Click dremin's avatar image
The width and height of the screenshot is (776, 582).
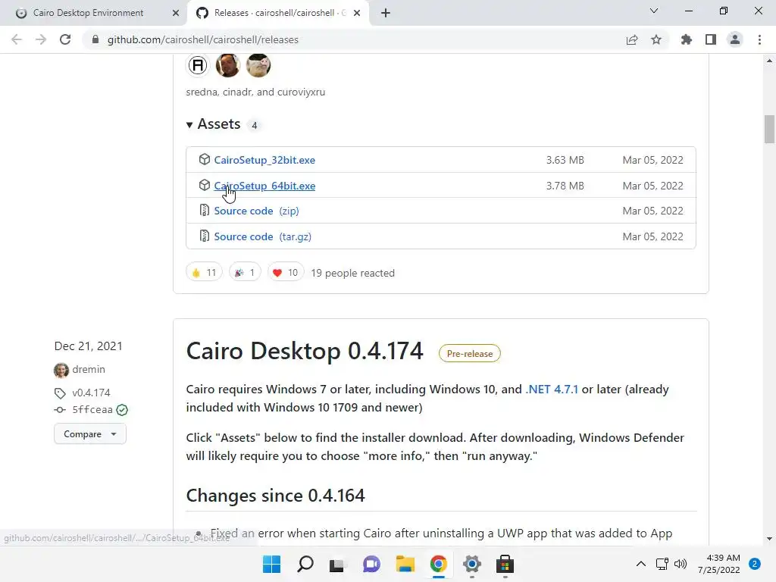click(61, 370)
